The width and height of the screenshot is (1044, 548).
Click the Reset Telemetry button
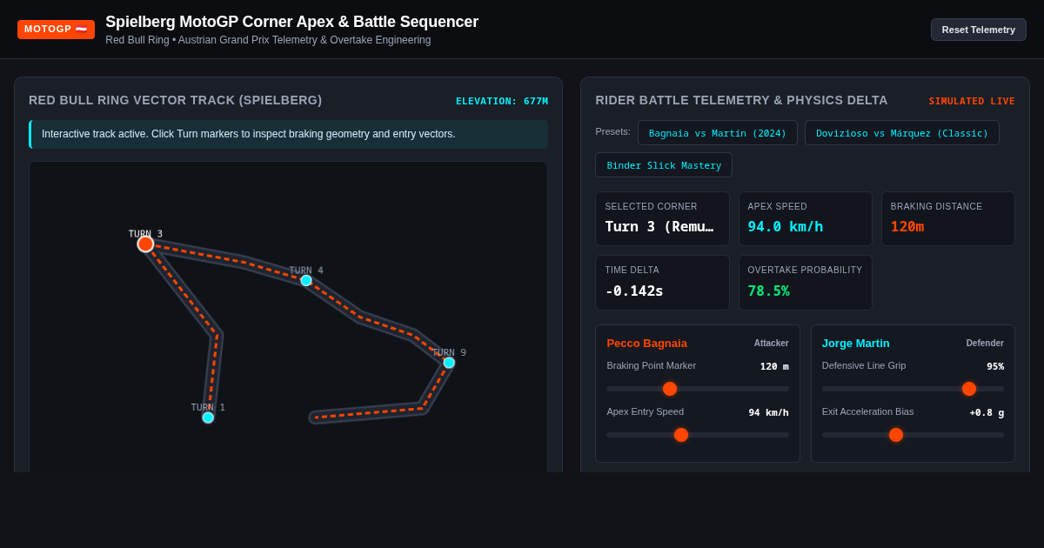click(x=978, y=30)
